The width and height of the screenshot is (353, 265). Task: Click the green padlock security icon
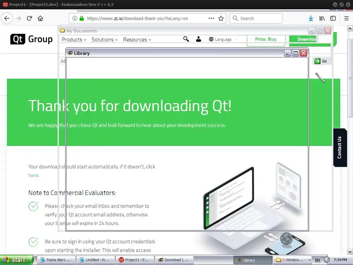[82, 18]
